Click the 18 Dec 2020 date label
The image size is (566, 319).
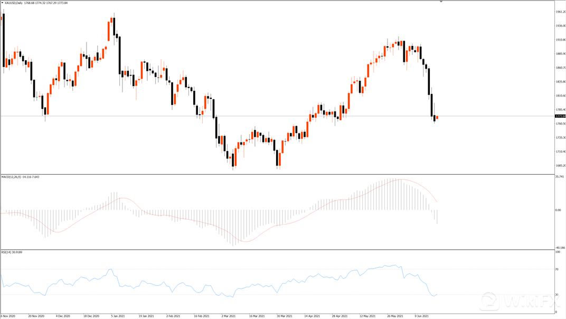[x=91, y=316]
